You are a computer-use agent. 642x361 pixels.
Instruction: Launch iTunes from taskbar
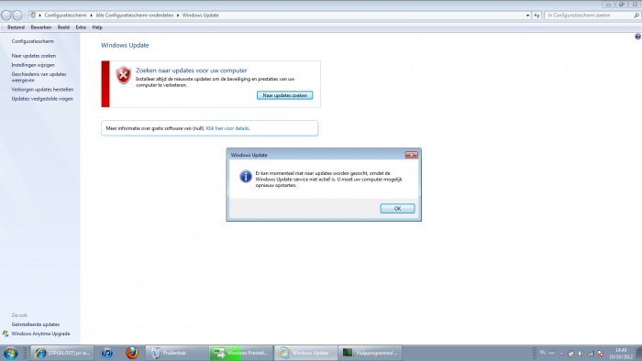107,353
